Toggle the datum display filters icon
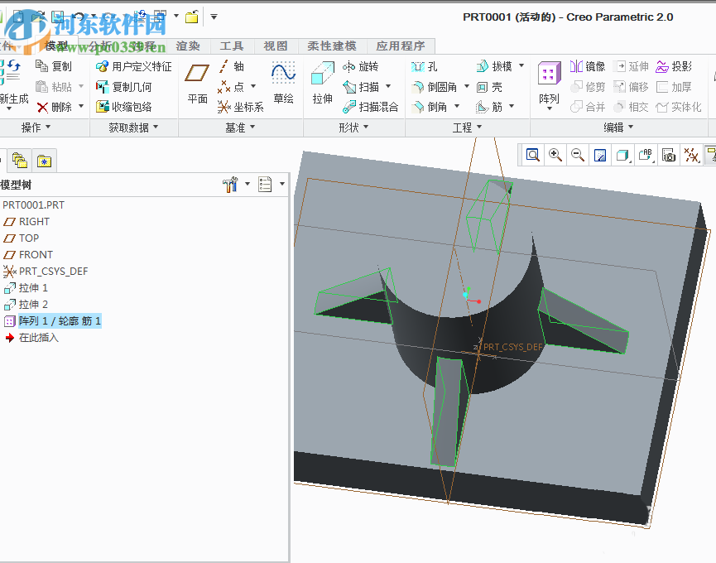 690,155
